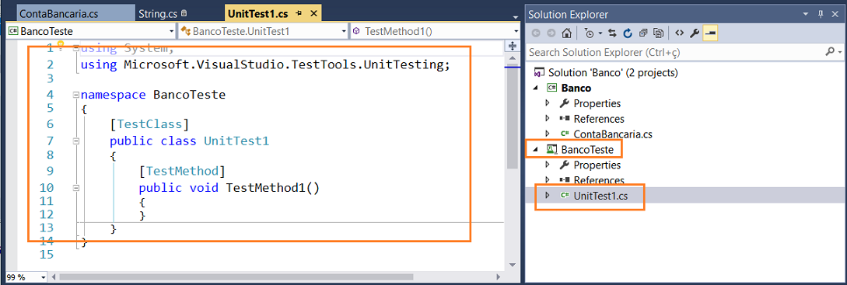847x285 pixels.
Task: Expand the UnitTest1.cs tree node
Action: tap(548, 195)
